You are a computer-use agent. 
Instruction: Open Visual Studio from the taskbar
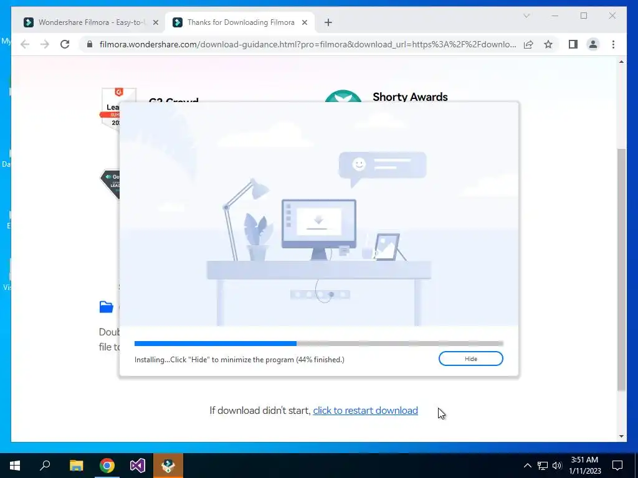coord(138,466)
